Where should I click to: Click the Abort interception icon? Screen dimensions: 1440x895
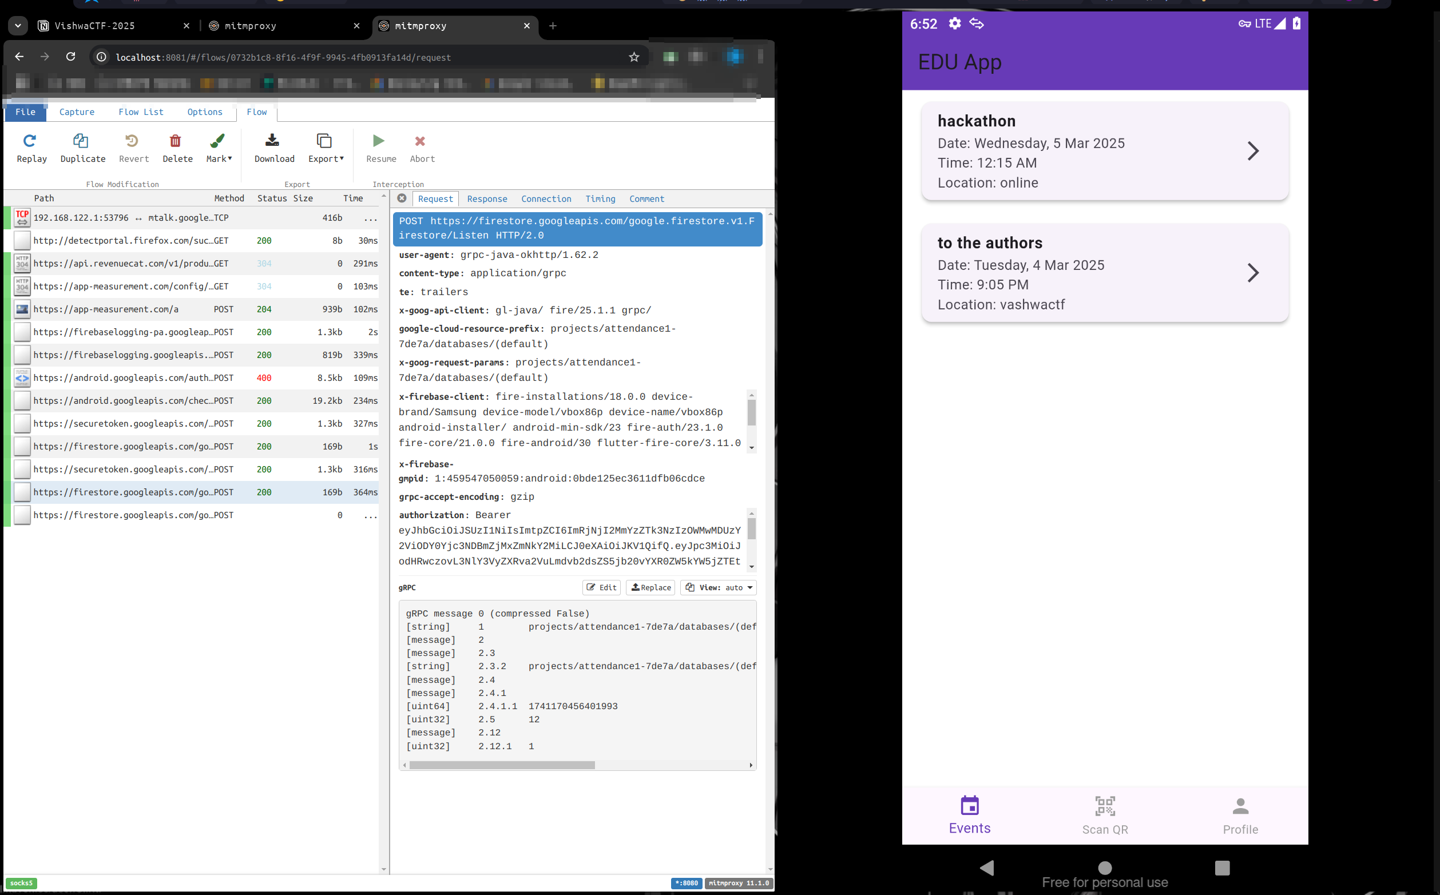(x=421, y=141)
